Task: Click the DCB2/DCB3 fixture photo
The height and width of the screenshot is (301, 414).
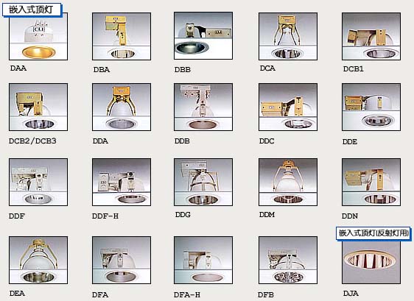Action: [38, 107]
